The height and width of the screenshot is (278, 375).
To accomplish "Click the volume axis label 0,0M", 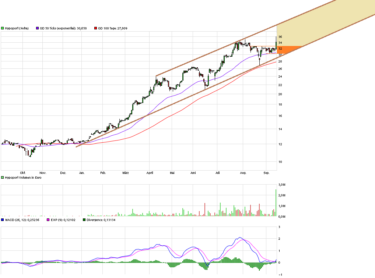I will pos(282,217).
